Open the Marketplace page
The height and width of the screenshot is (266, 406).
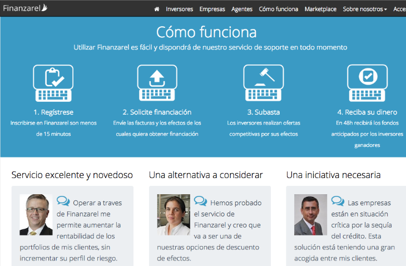tap(320, 9)
